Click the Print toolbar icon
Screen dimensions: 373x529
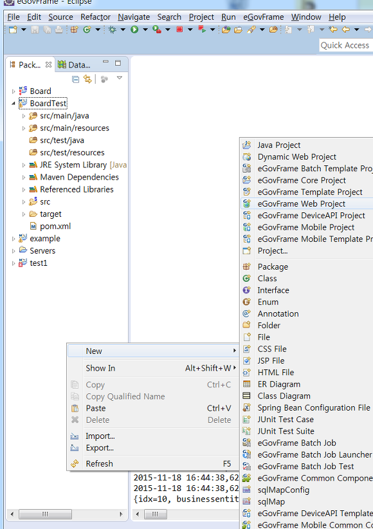(59, 30)
